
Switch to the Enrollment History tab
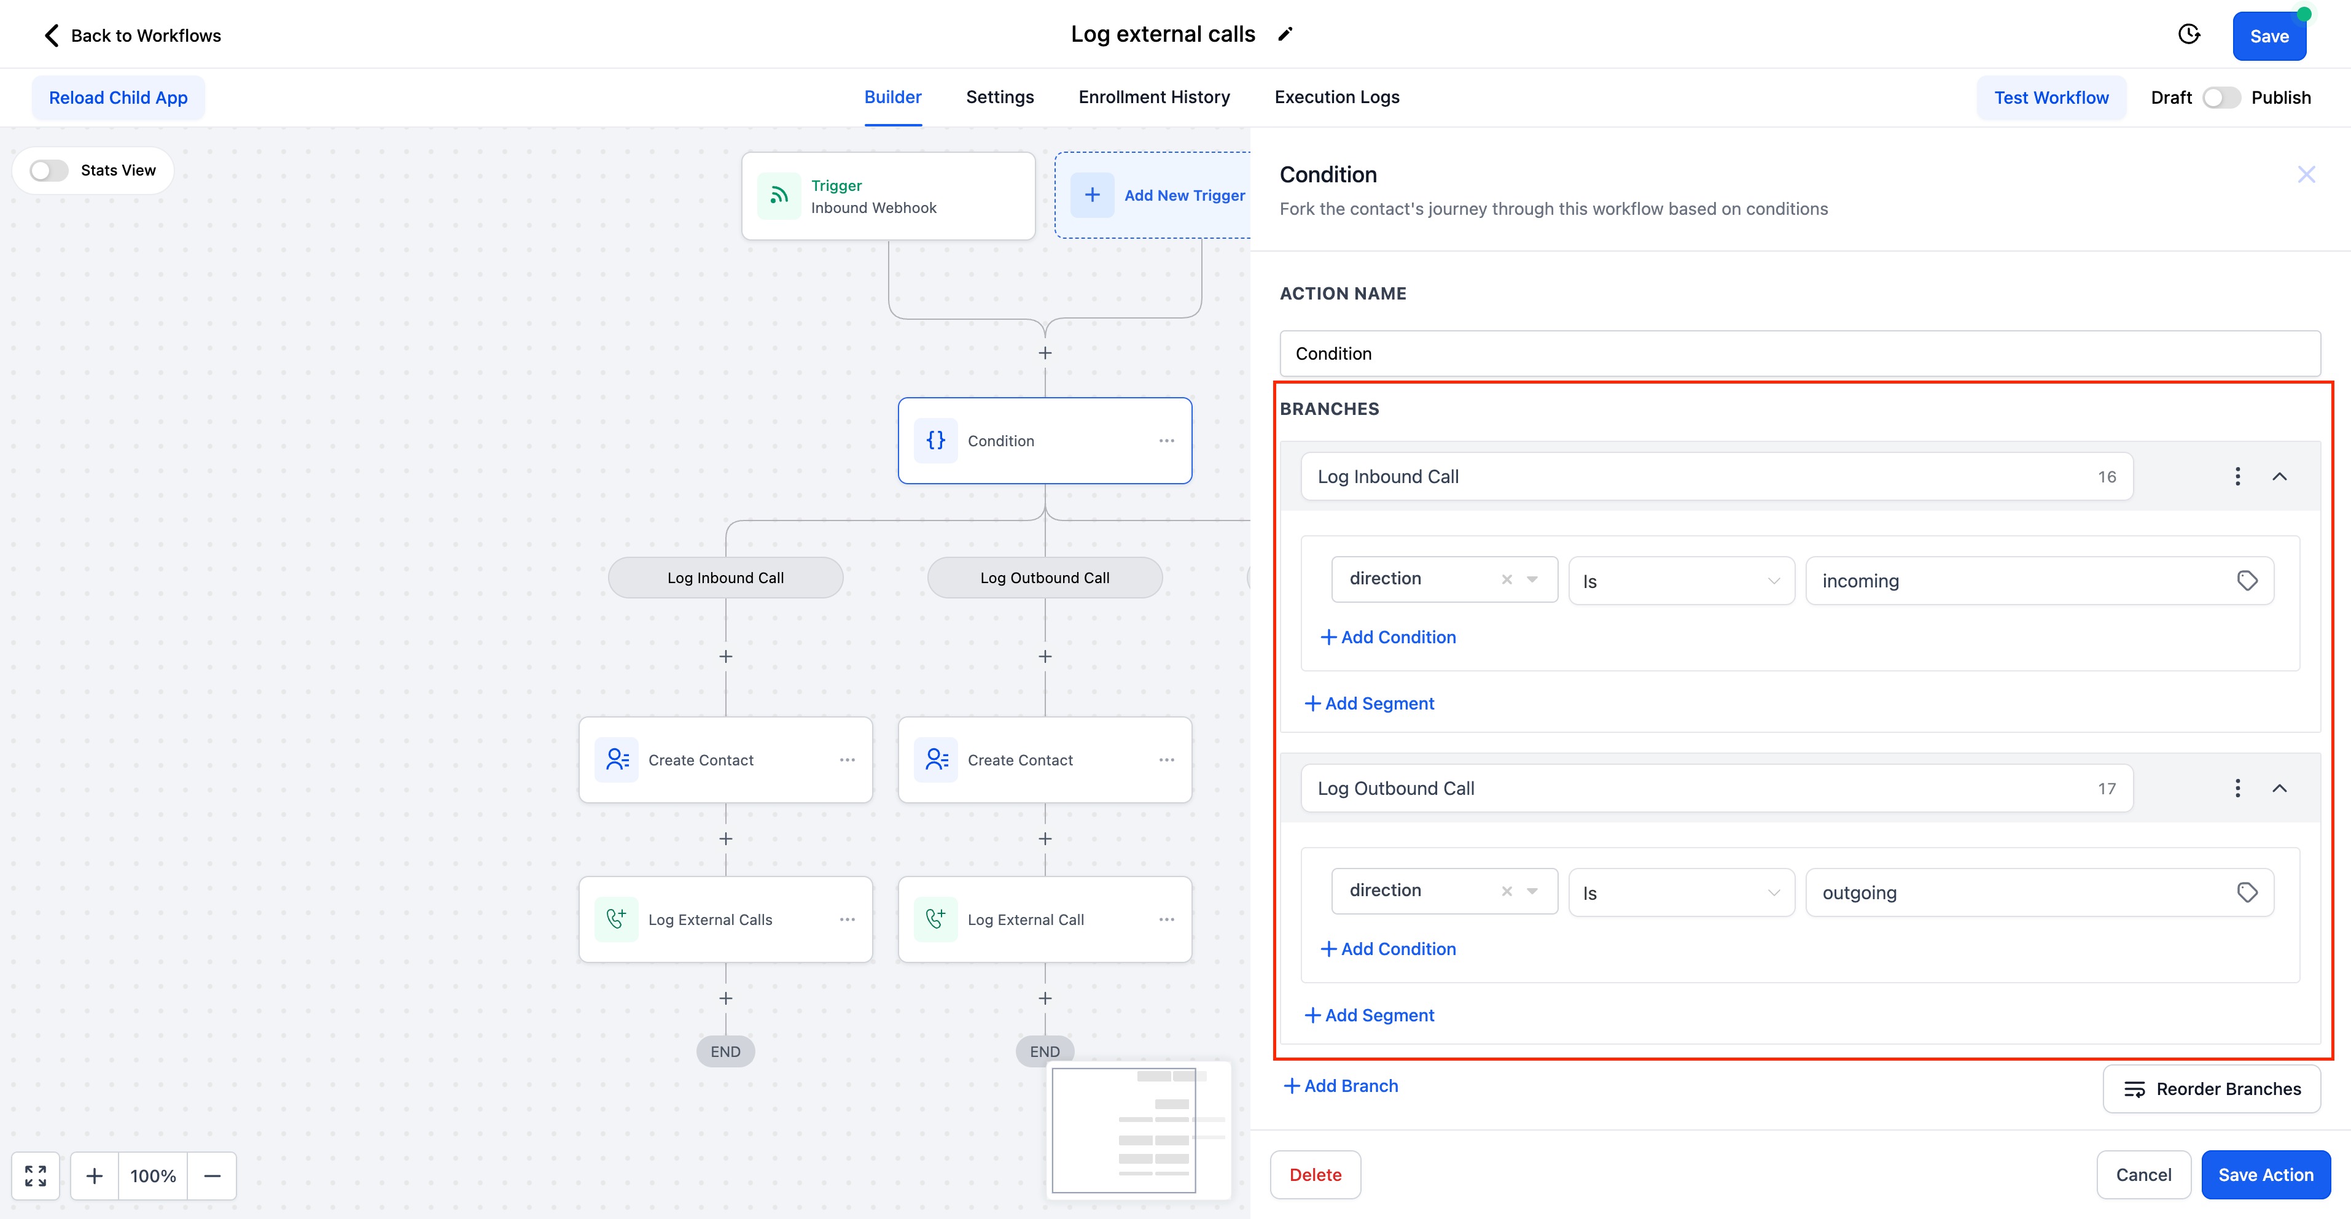click(x=1153, y=97)
